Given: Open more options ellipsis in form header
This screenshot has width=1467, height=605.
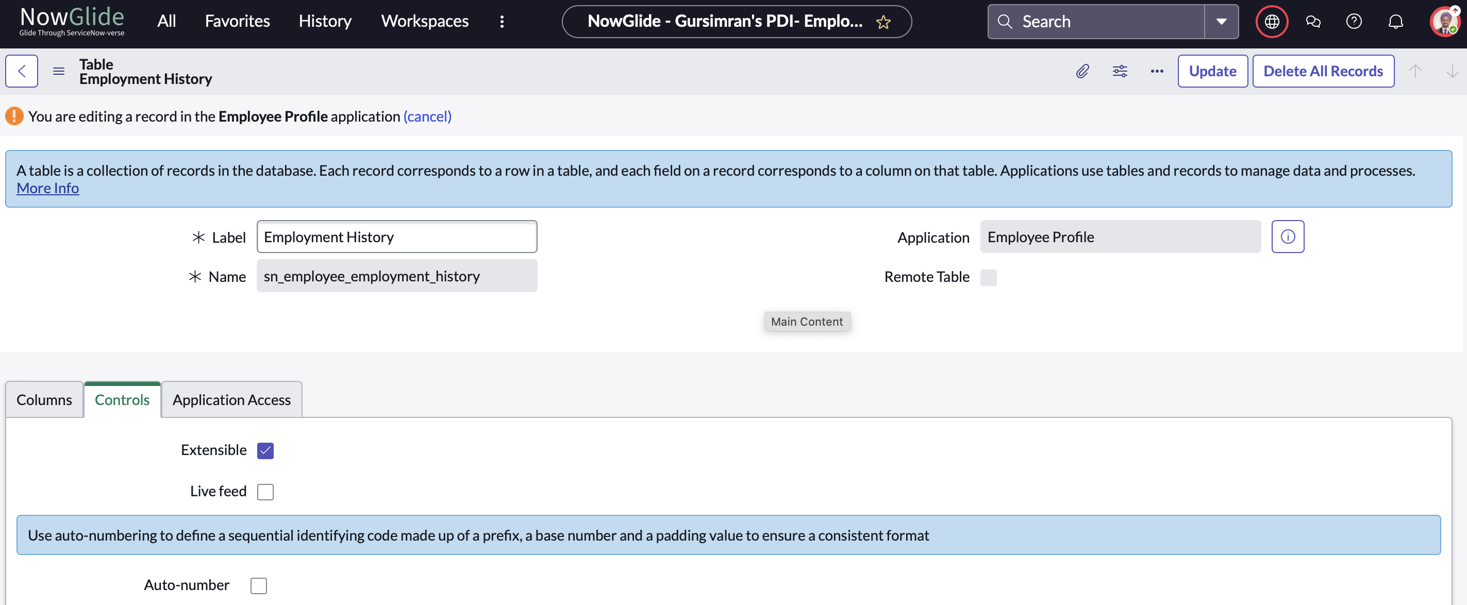Looking at the screenshot, I should click(x=1157, y=71).
